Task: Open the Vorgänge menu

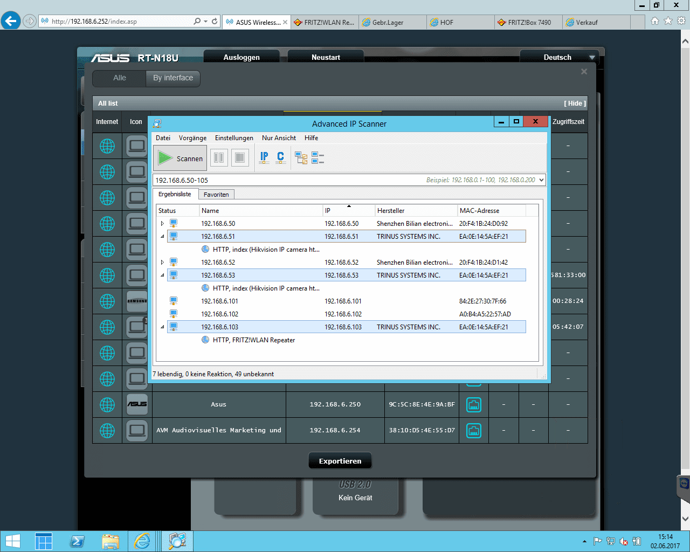Action: (192, 138)
